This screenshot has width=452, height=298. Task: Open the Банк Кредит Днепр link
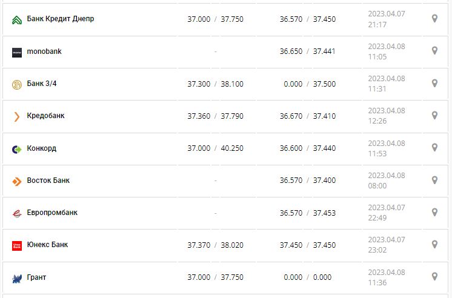pos(61,19)
